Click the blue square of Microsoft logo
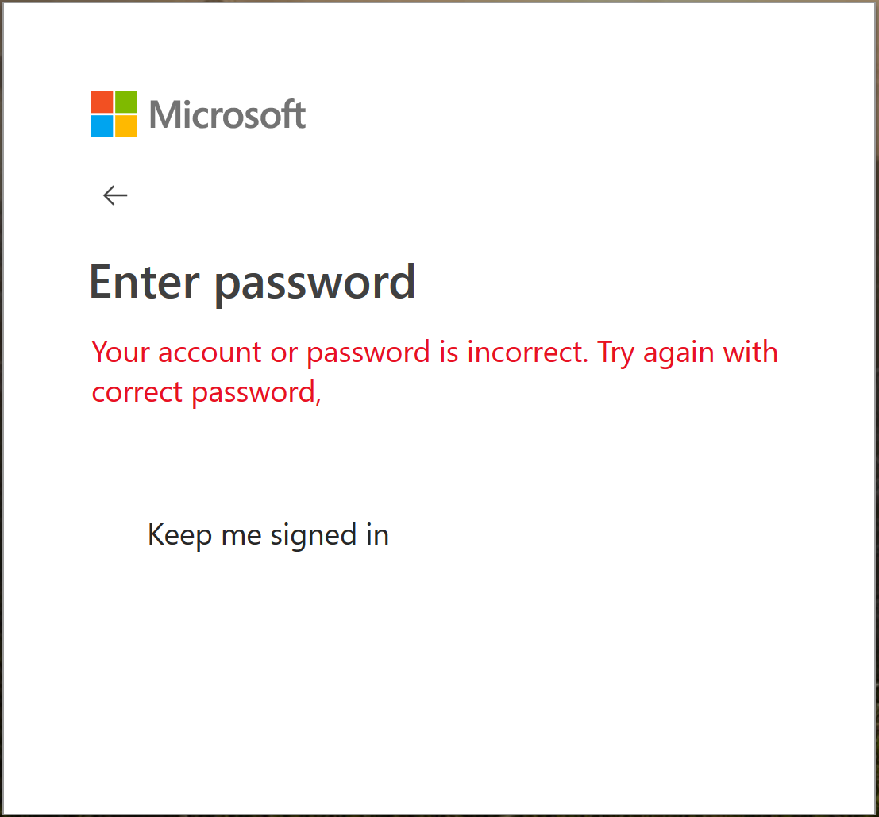The image size is (879, 817). pyautogui.click(x=102, y=126)
